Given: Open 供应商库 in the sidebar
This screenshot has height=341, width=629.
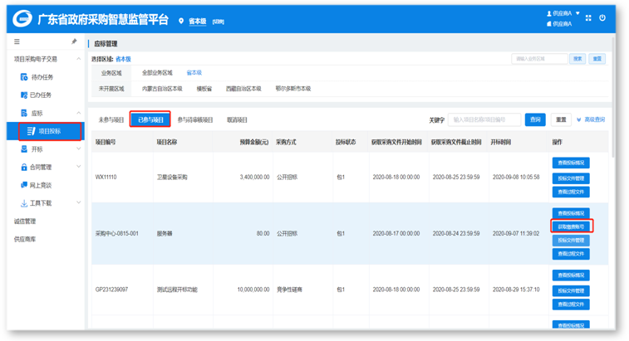Looking at the screenshot, I should click(x=25, y=239).
